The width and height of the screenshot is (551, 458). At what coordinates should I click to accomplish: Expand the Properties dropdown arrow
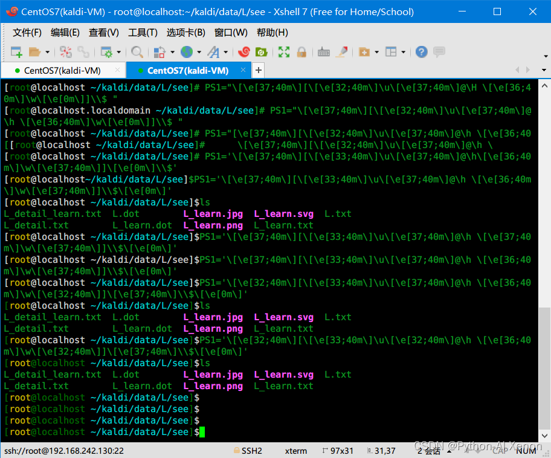click(119, 53)
